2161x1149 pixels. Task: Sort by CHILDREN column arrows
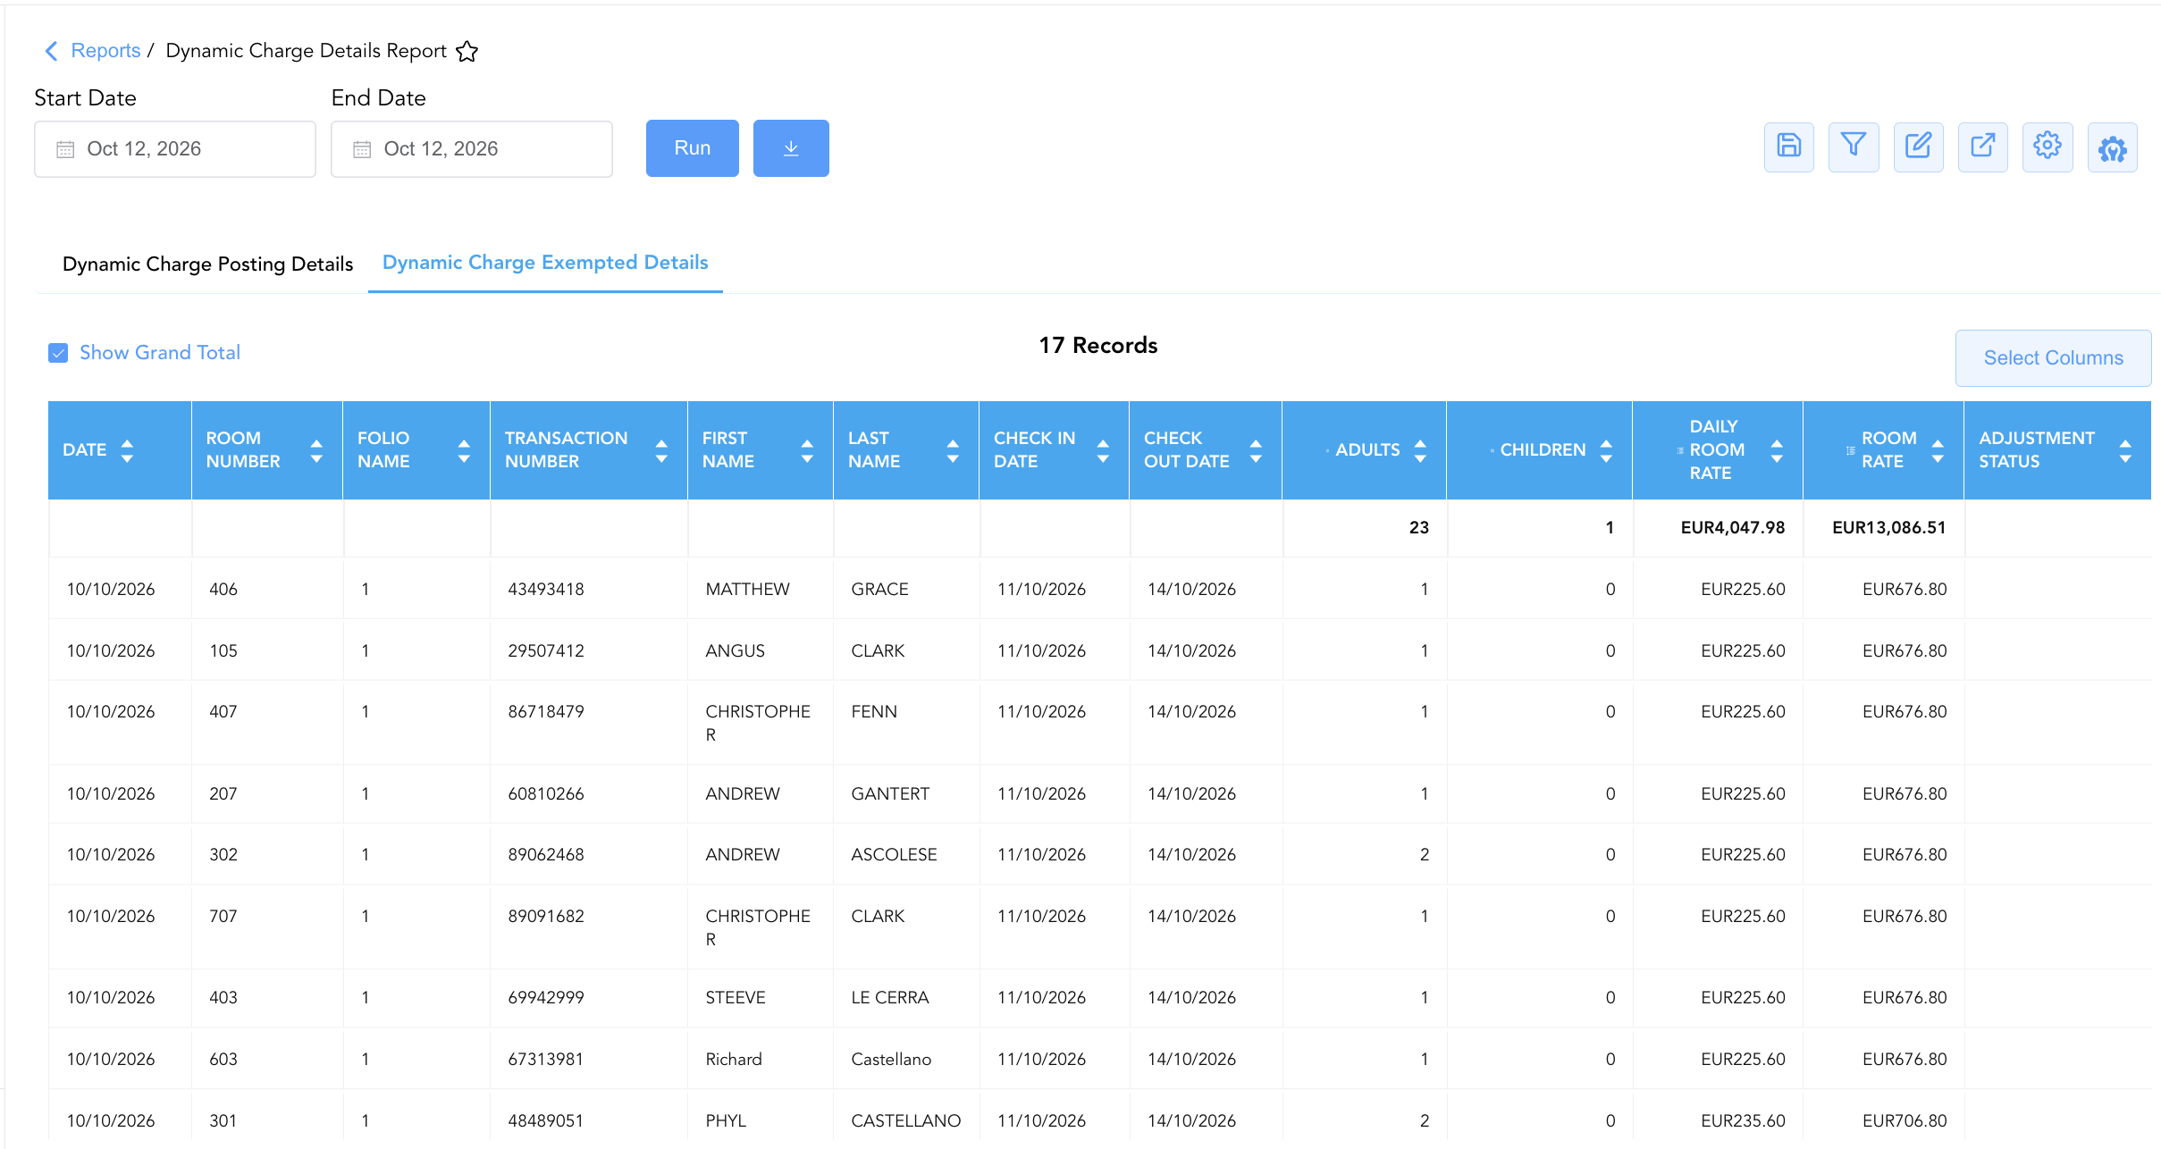tap(1606, 450)
